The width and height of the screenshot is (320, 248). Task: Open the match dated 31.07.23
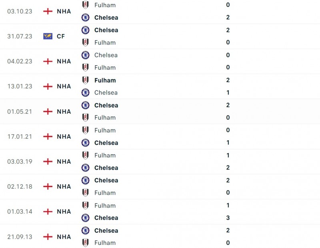point(19,36)
